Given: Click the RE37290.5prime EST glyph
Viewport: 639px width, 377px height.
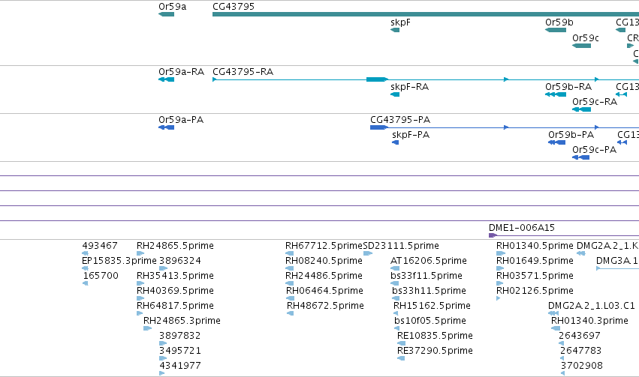Looking at the screenshot, I should [401, 358].
